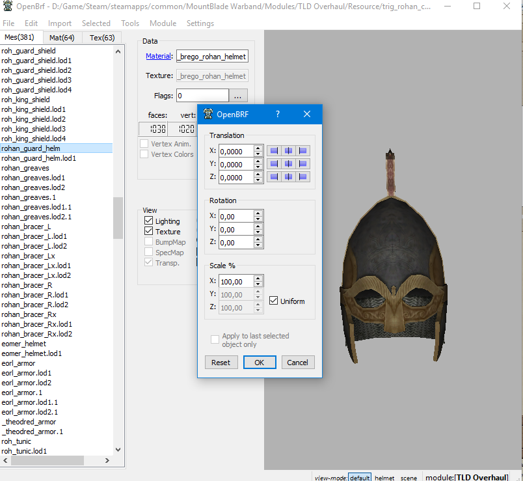This screenshot has height=481, width=523.
Task: Click the mesh list vertical scrollbar thumb
Action: 118,218
